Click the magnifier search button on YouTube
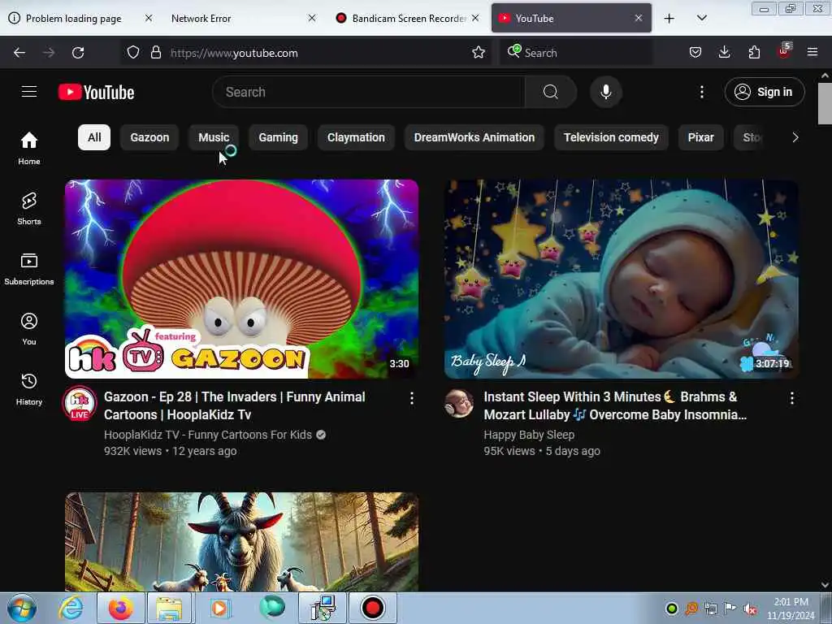The width and height of the screenshot is (832, 624). 550,92
